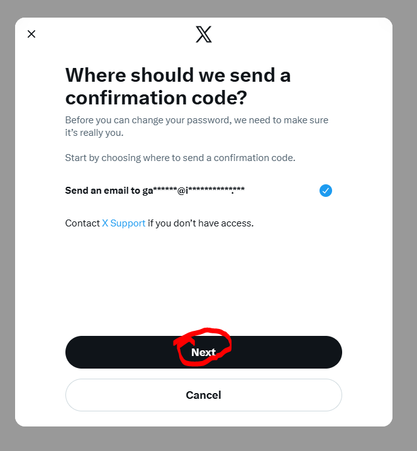Choose the "Send an email to" option label
The width and height of the screenshot is (417, 451).
pos(103,191)
